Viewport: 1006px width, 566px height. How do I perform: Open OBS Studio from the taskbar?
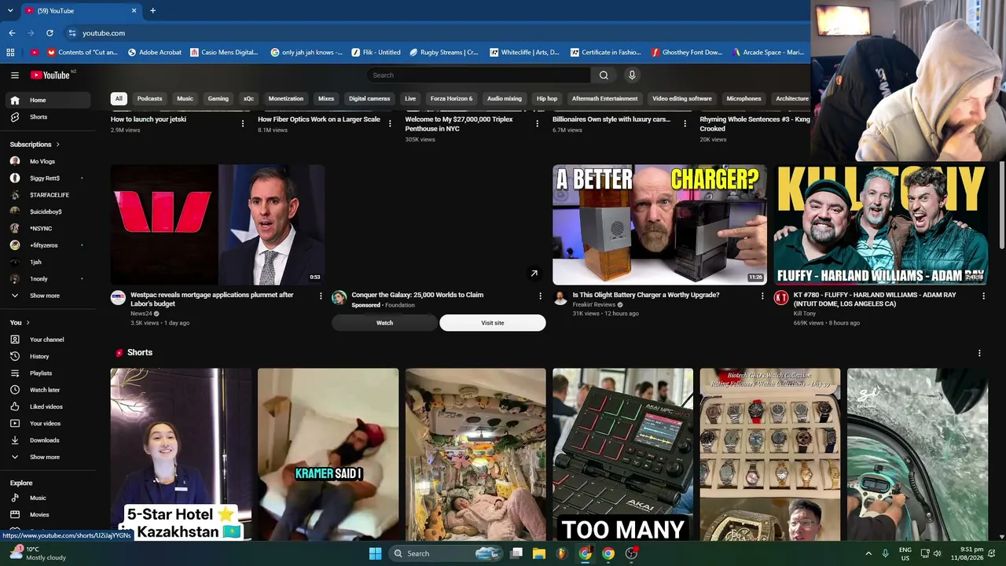coord(631,553)
